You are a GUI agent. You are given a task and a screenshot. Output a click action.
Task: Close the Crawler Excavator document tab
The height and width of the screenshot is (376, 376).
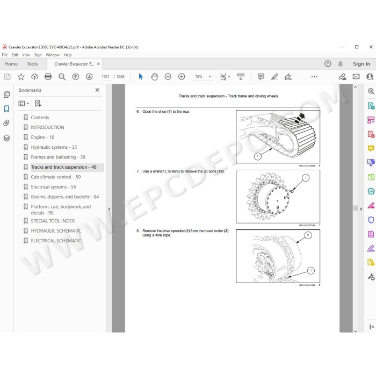pos(98,64)
